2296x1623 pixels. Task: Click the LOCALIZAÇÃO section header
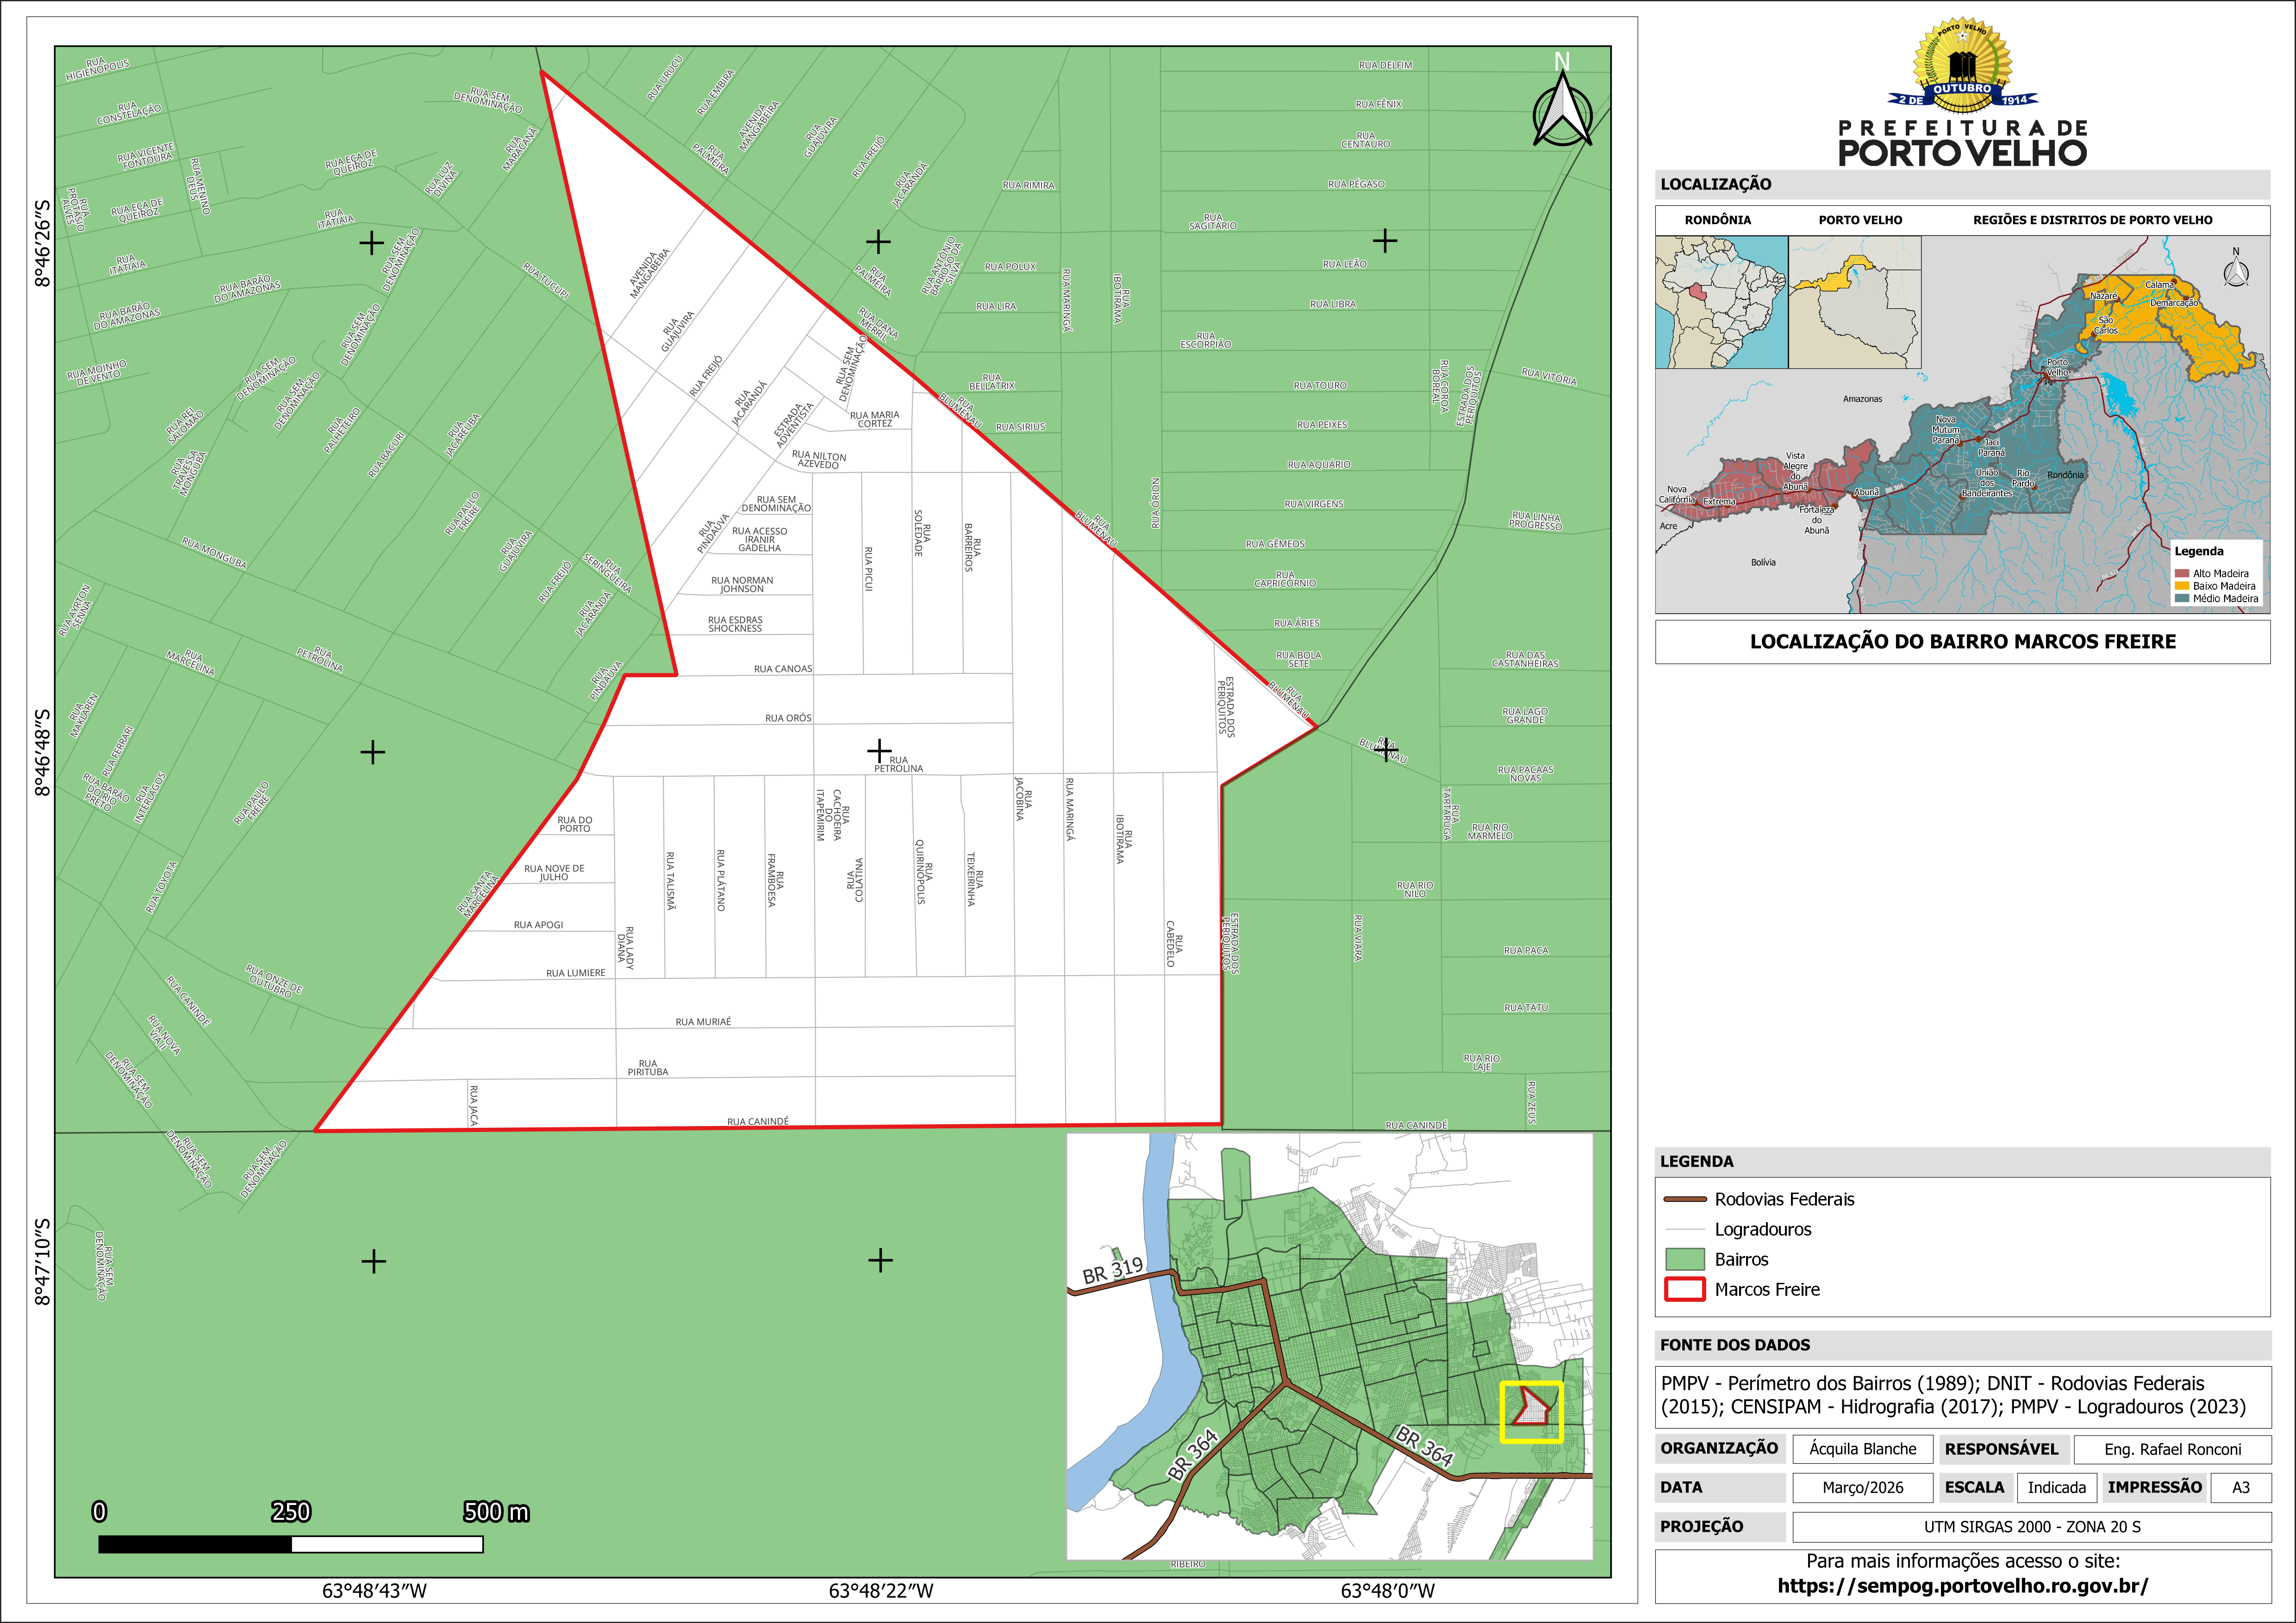click(1715, 184)
